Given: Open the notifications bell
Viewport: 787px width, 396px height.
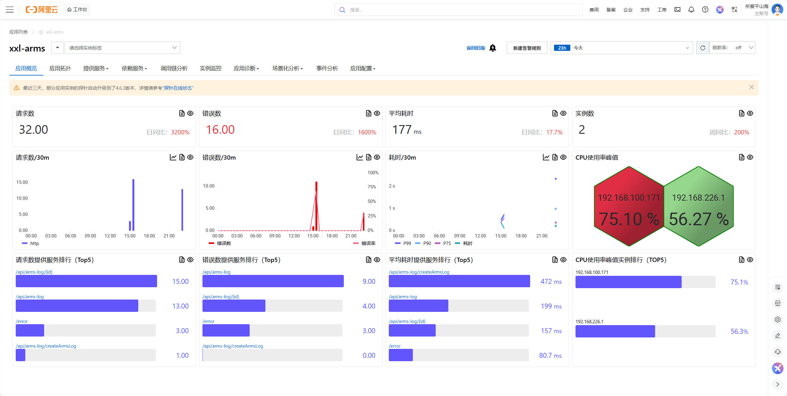Looking at the screenshot, I should (x=691, y=10).
